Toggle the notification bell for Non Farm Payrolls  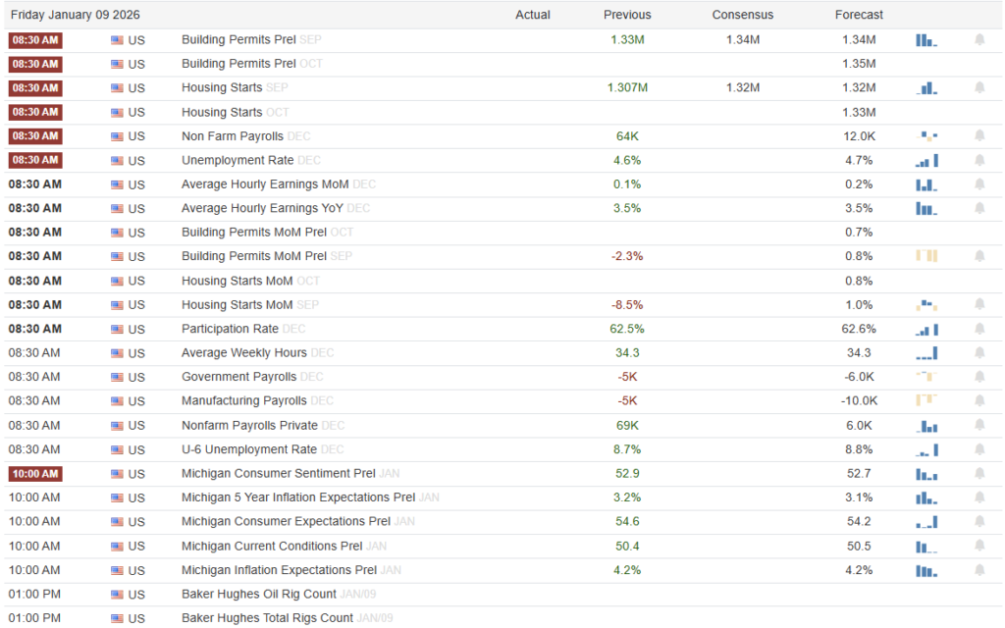[x=979, y=135]
